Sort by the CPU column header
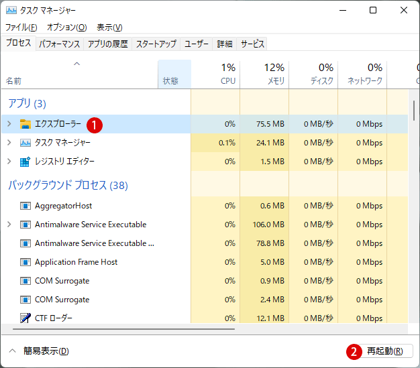Screen dimensions: 420x368 click(x=215, y=74)
